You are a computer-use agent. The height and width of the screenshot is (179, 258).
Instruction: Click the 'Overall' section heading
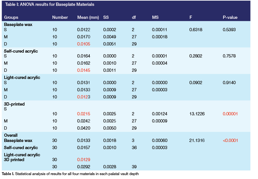[x=10, y=135]
